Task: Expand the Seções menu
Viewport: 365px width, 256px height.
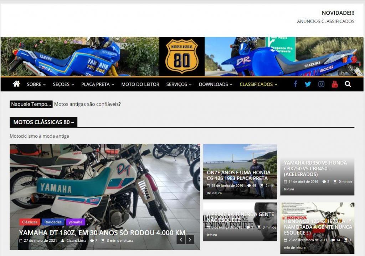Action: click(63, 85)
